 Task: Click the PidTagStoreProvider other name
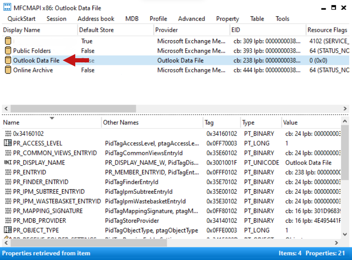[x=132, y=221]
